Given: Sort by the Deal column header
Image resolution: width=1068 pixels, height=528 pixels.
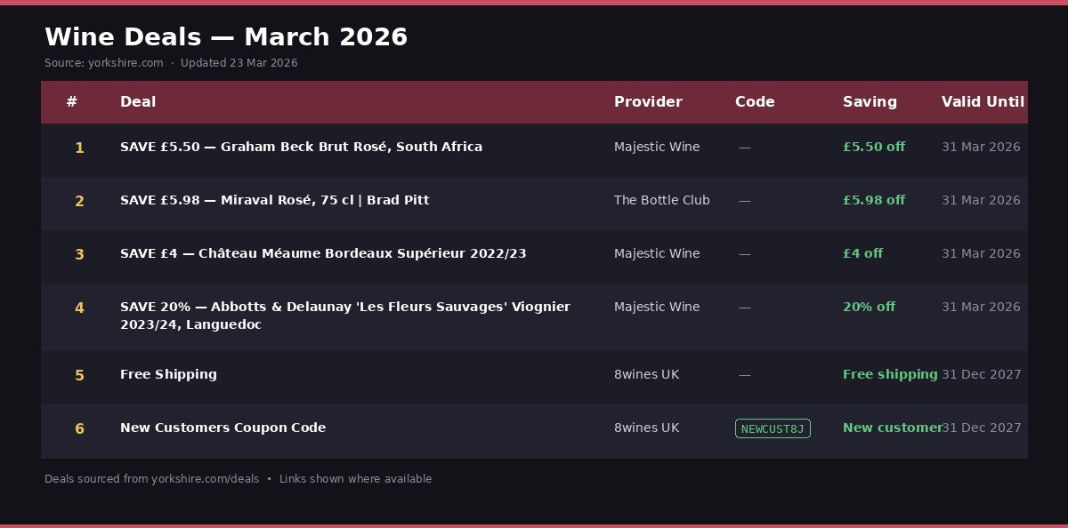Looking at the screenshot, I should [138, 101].
